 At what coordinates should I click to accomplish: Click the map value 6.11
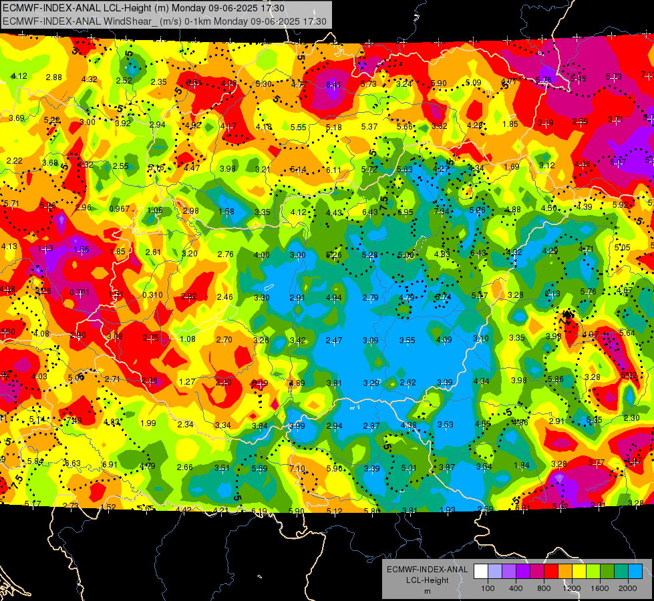pyautogui.click(x=333, y=170)
